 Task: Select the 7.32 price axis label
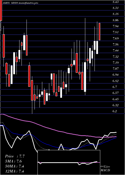115,56
